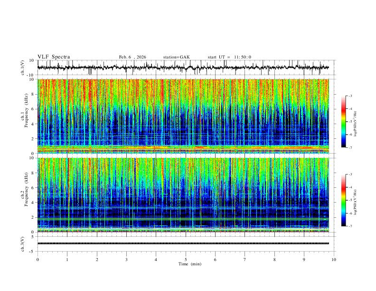Click the ch.1 PSD color scale bar
The image size is (376, 291).
point(343,122)
